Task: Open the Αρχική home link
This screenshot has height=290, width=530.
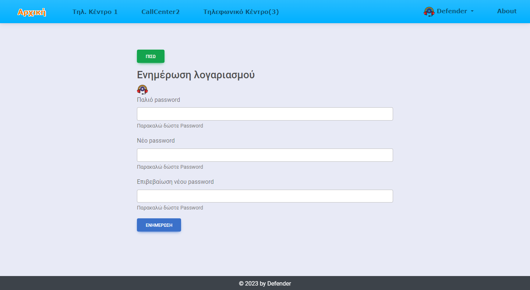Action: click(x=32, y=12)
